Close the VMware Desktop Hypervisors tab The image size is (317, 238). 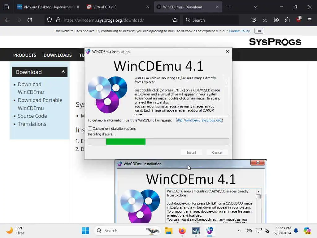click(78, 7)
